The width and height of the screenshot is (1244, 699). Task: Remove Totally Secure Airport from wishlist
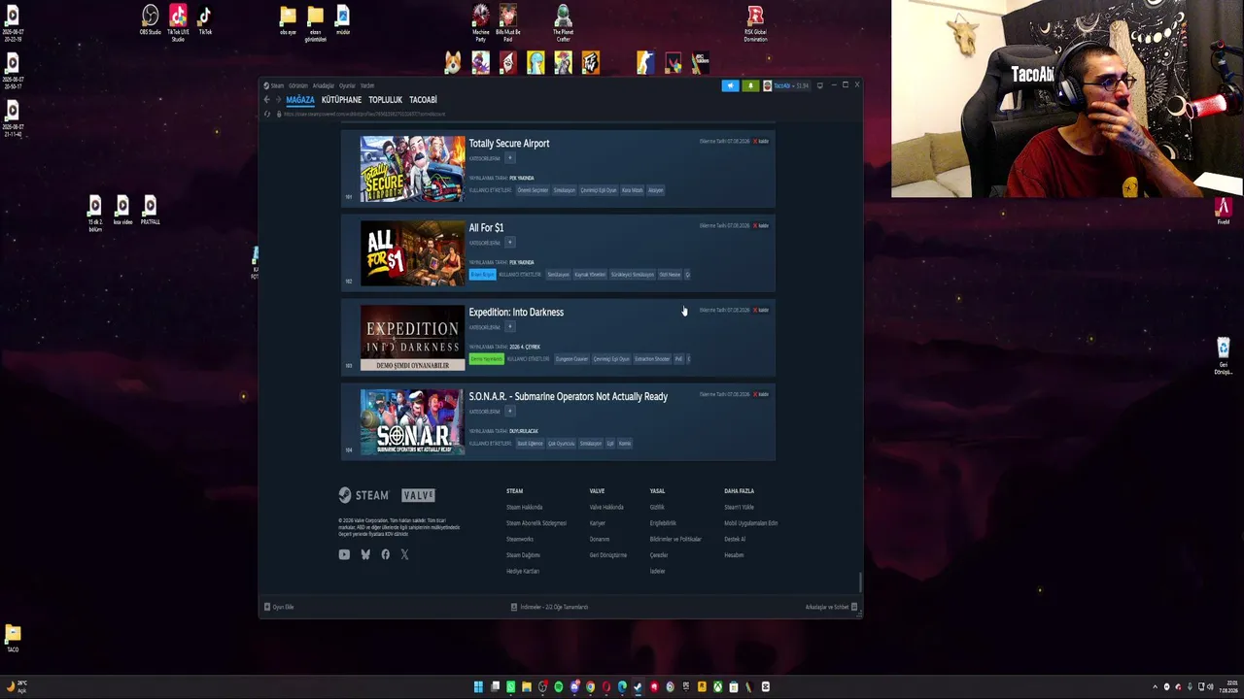(x=761, y=142)
